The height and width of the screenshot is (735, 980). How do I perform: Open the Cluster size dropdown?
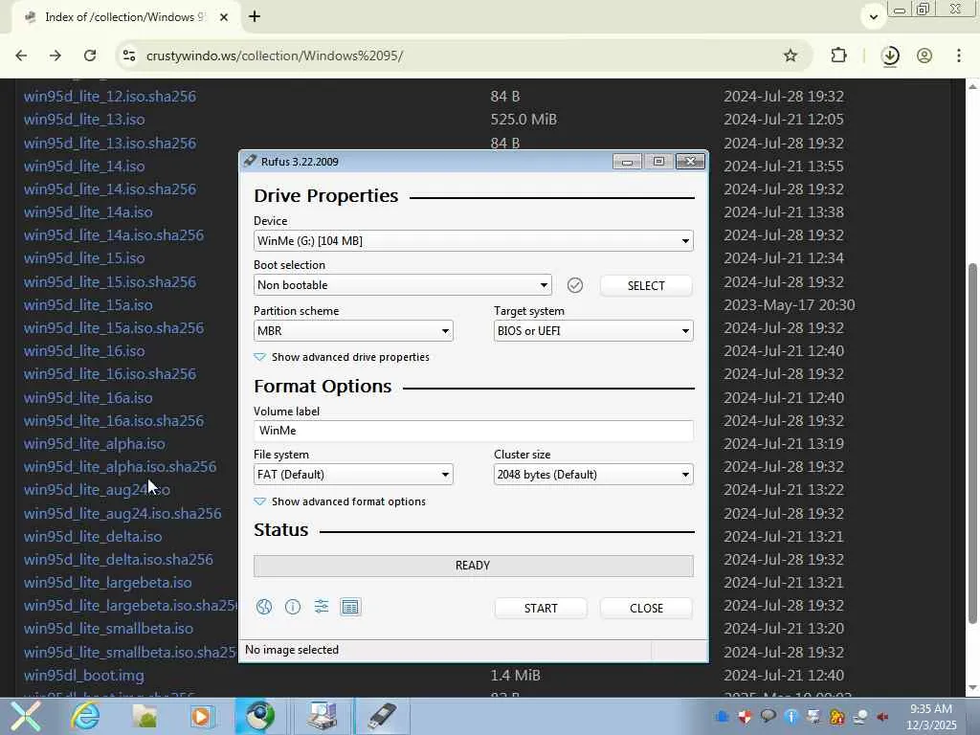pos(593,475)
